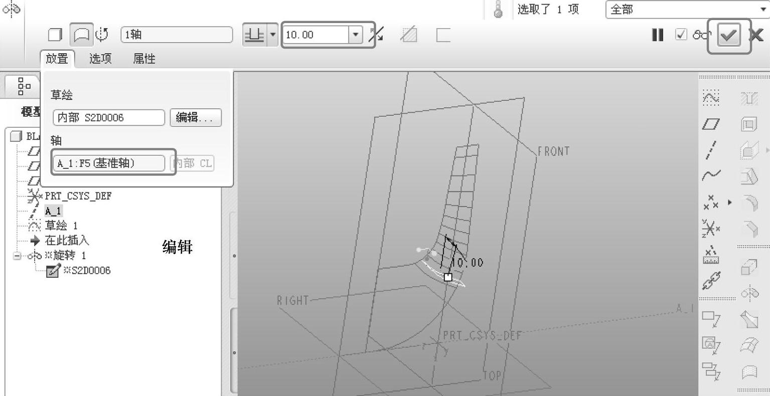Click the rib tool icon
The height and width of the screenshot is (396, 770).
pos(749,150)
